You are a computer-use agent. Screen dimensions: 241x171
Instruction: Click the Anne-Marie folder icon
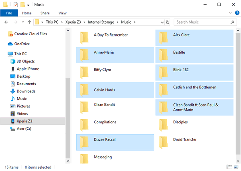coord(84,55)
